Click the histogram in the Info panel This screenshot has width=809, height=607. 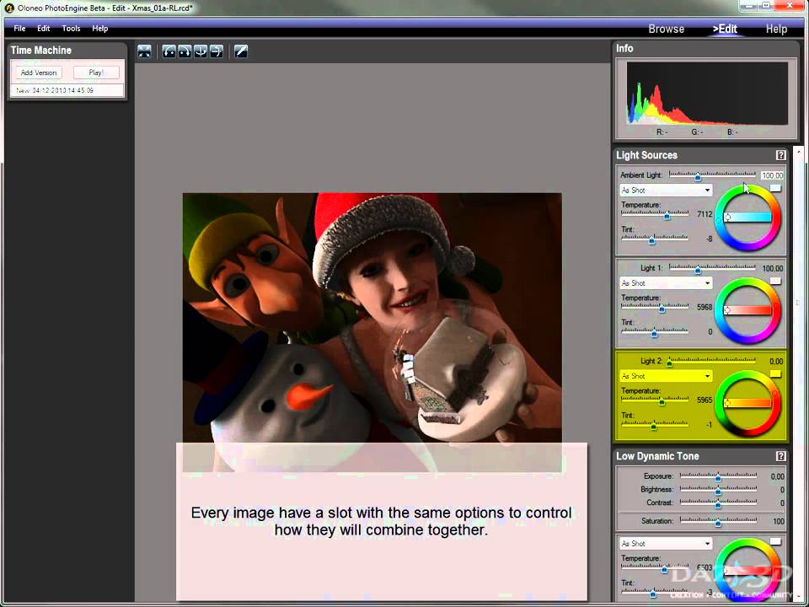click(x=707, y=94)
